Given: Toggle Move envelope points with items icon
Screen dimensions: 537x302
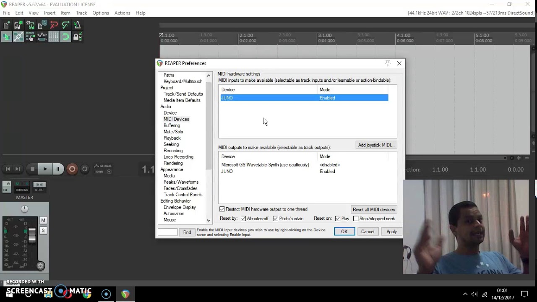Looking at the screenshot, I should click(42, 37).
